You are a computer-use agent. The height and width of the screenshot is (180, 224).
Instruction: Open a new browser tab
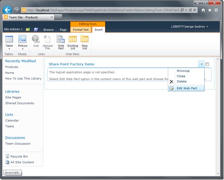pyautogui.click(x=58, y=17)
